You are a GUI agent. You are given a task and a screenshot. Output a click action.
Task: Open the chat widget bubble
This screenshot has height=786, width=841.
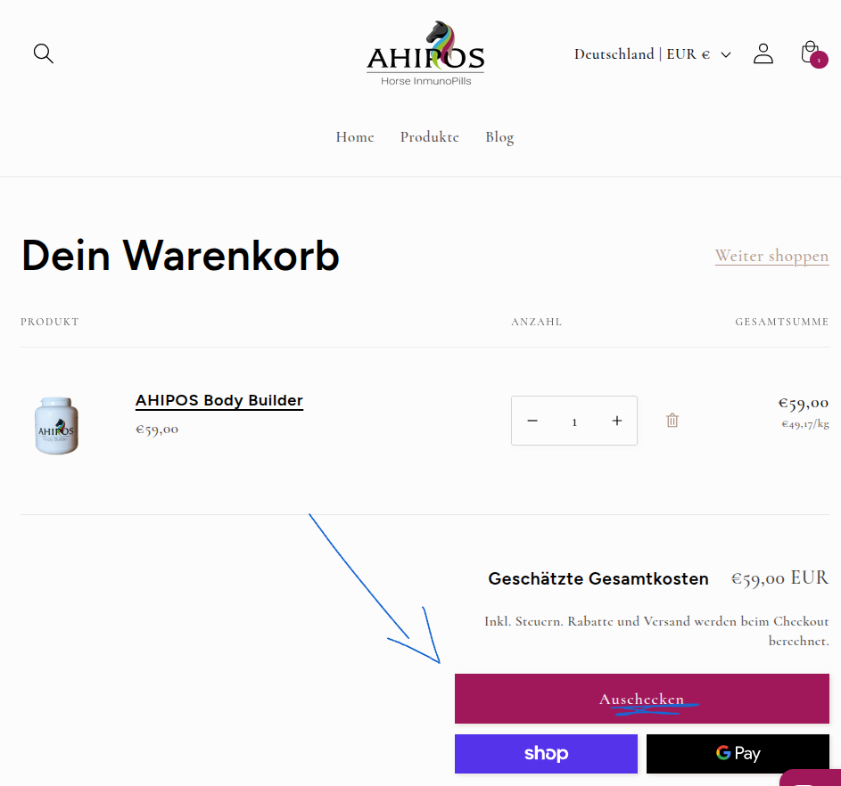813,778
